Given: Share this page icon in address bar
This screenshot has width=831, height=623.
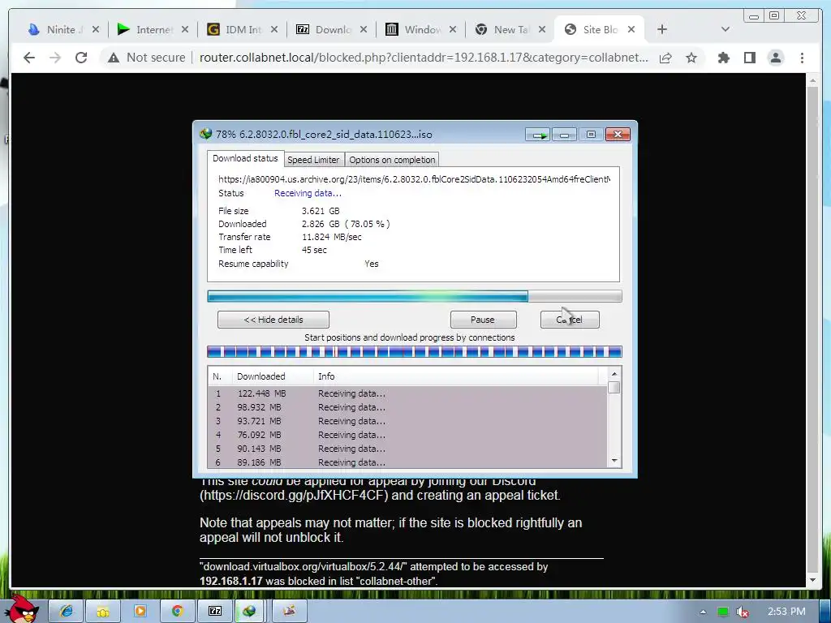Looking at the screenshot, I should tap(665, 58).
